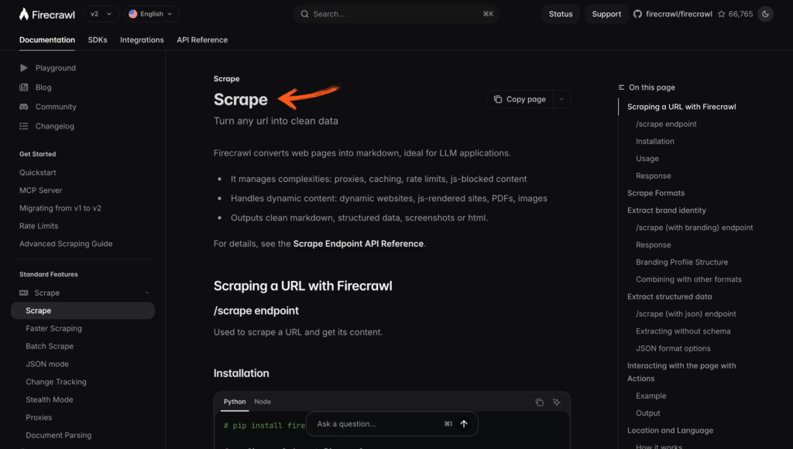The width and height of the screenshot is (793, 449).
Task: Click the AI sparkle icon on the code block
Action: point(557,402)
